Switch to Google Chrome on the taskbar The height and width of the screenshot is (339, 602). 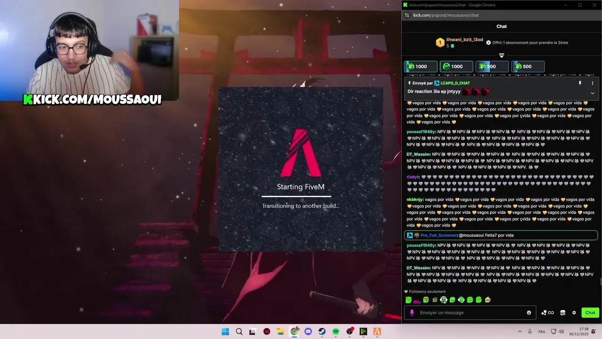pos(294,331)
